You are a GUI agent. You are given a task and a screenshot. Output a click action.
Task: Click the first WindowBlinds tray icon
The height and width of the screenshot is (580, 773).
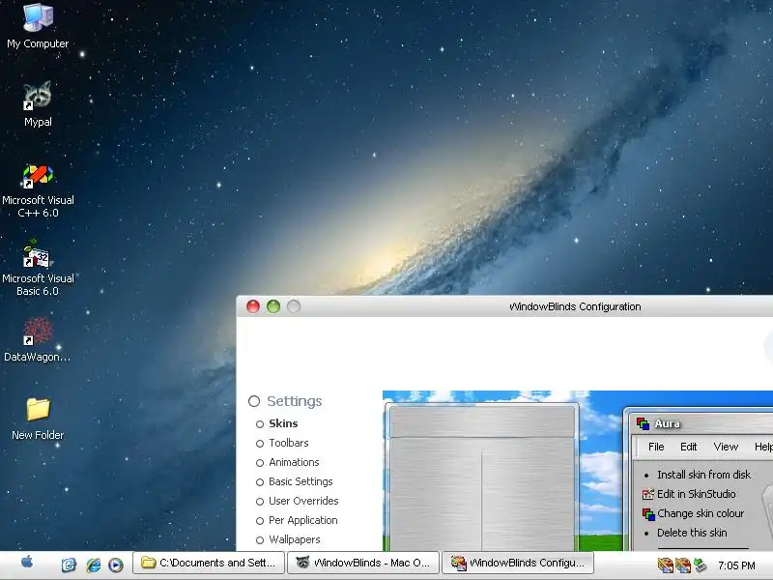pyautogui.click(x=665, y=565)
